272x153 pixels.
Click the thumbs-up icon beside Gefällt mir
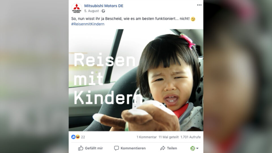tap(81, 148)
